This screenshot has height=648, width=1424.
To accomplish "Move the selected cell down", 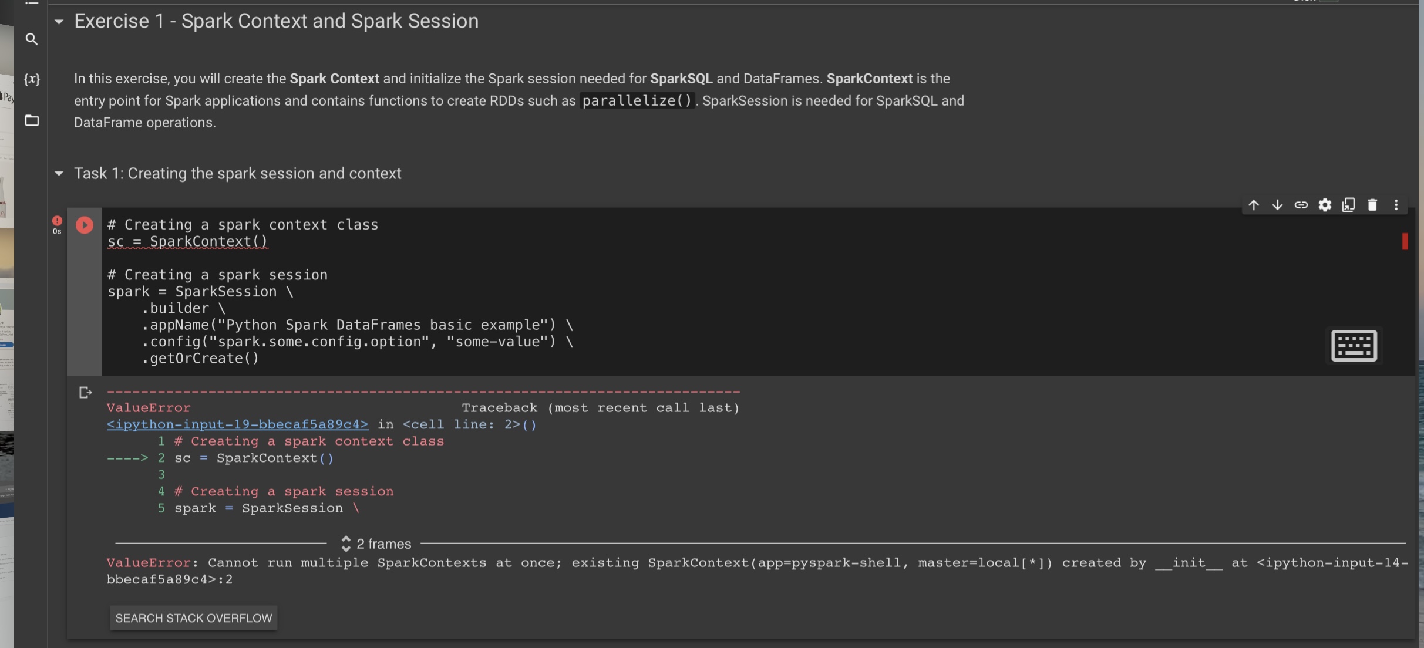I will click(x=1278, y=204).
